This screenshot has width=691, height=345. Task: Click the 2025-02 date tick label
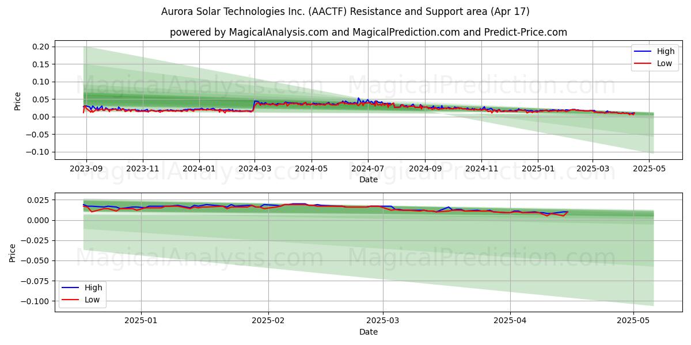tap(269, 322)
